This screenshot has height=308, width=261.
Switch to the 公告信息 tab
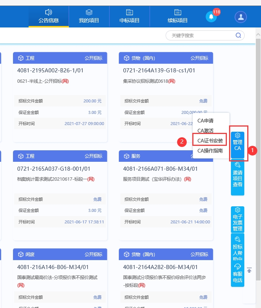click(x=49, y=17)
